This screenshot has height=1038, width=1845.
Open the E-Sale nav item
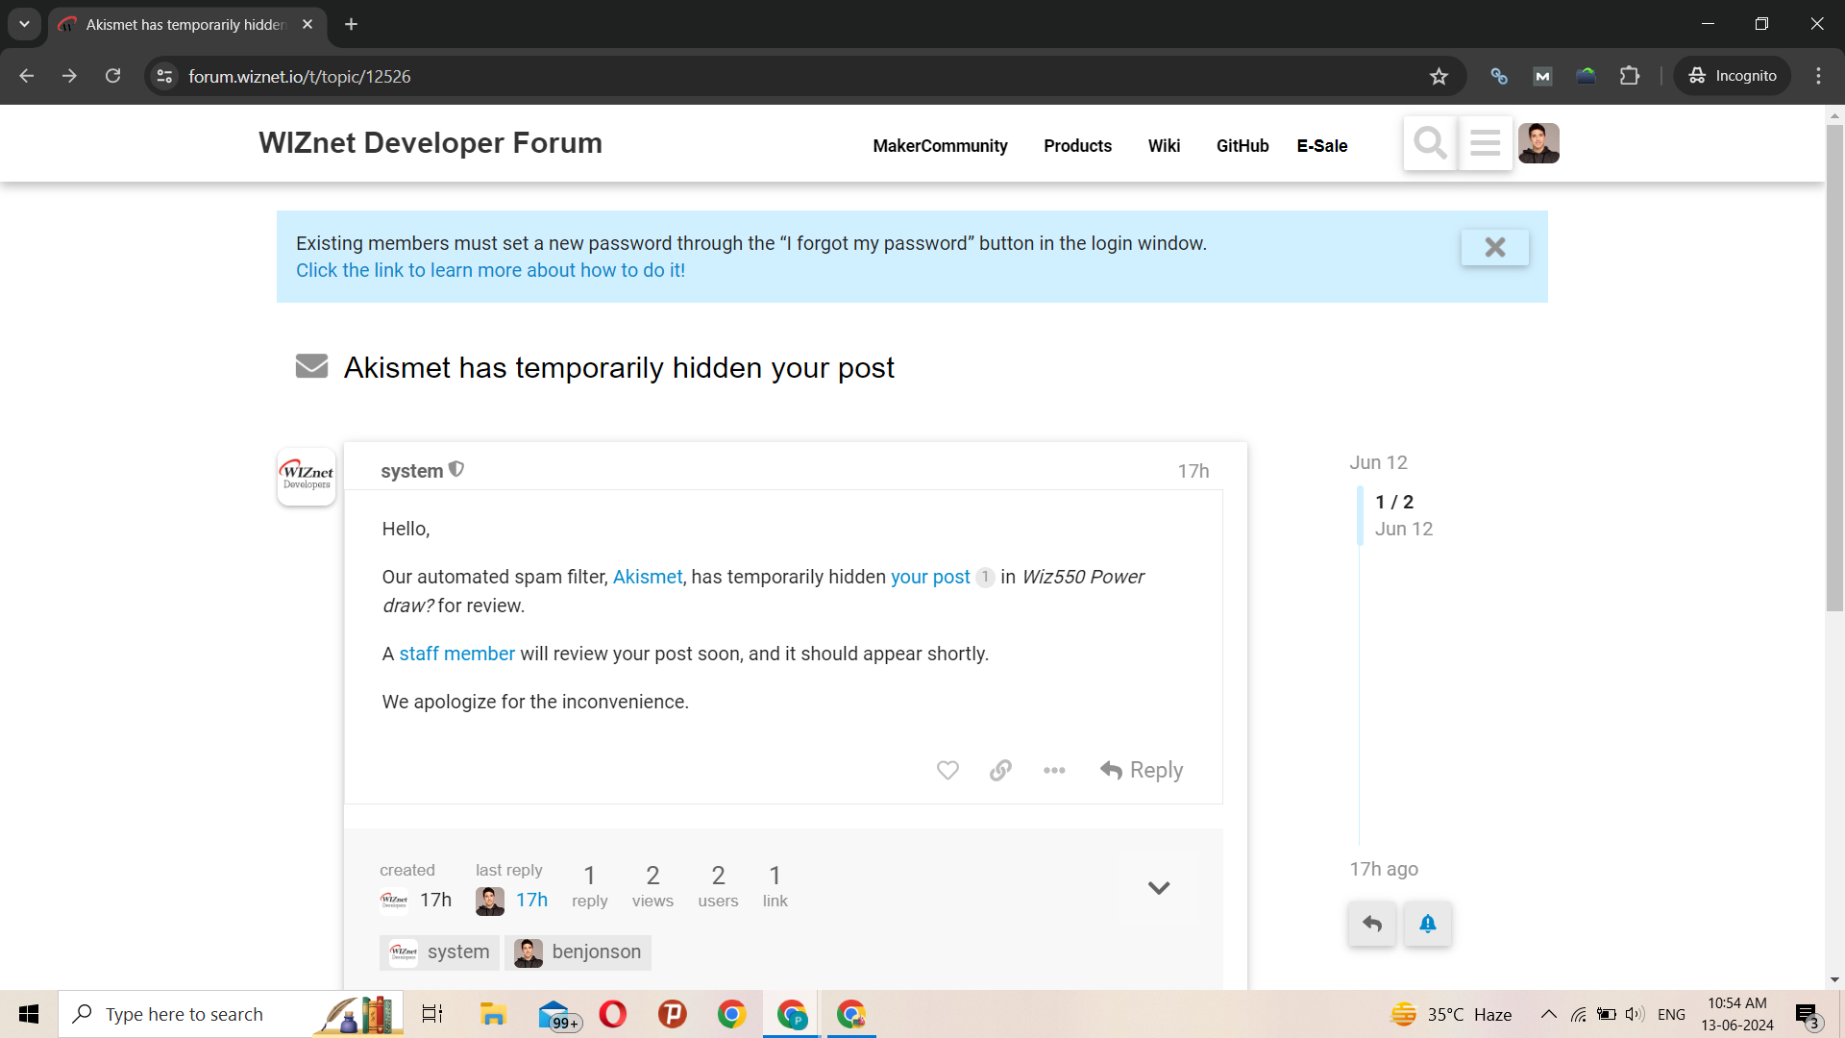(x=1322, y=146)
